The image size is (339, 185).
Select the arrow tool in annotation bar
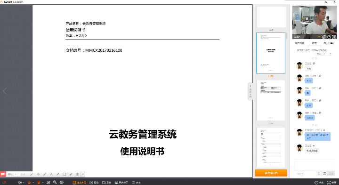[x=58, y=174]
